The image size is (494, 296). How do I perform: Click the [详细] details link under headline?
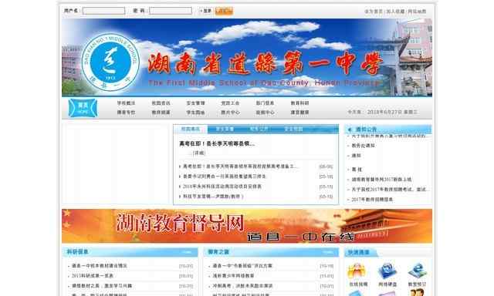(199, 153)
